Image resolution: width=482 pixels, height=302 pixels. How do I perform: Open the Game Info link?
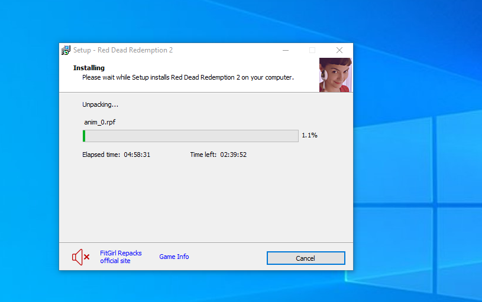click(174, 257)
